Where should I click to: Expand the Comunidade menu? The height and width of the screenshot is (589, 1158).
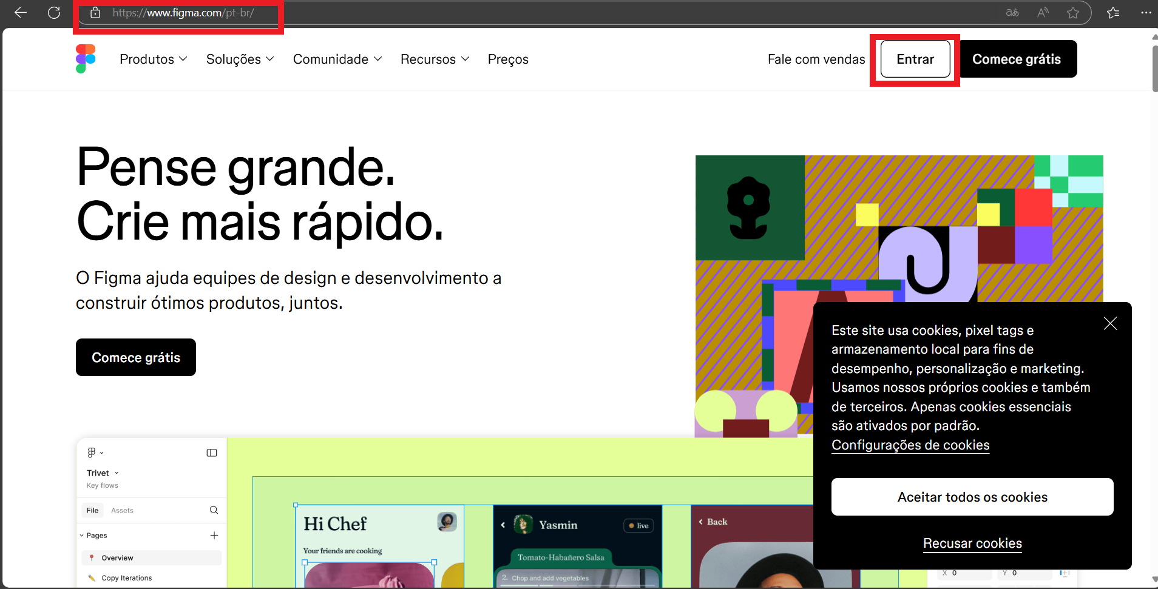pos(337,59)
